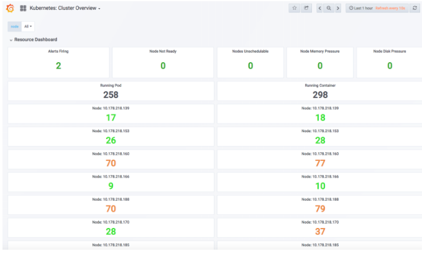Click the Running Pod total 258
This screenshot has height=254, width=422.
pyautogui.click(x=111, y=95)
